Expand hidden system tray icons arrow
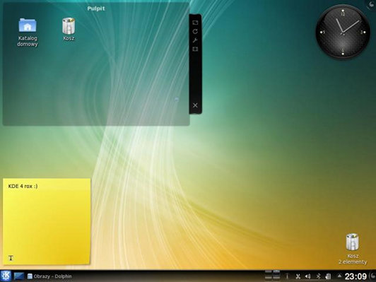Screen dimensions: 376x282 (339, 276)
